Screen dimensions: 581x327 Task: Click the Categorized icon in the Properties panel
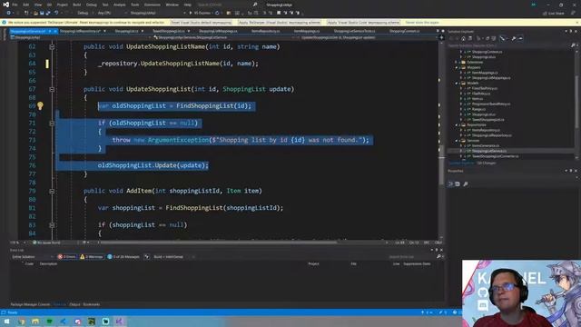tap(450, 183)
